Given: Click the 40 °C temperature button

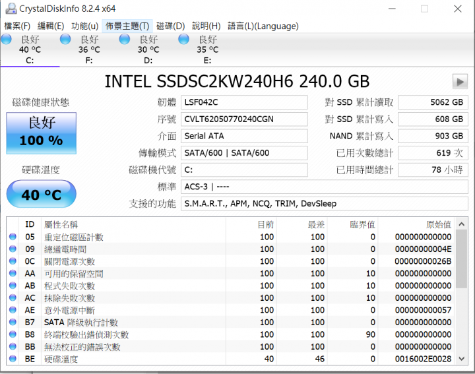Looking at the screenshot, I should click(41, 194).
